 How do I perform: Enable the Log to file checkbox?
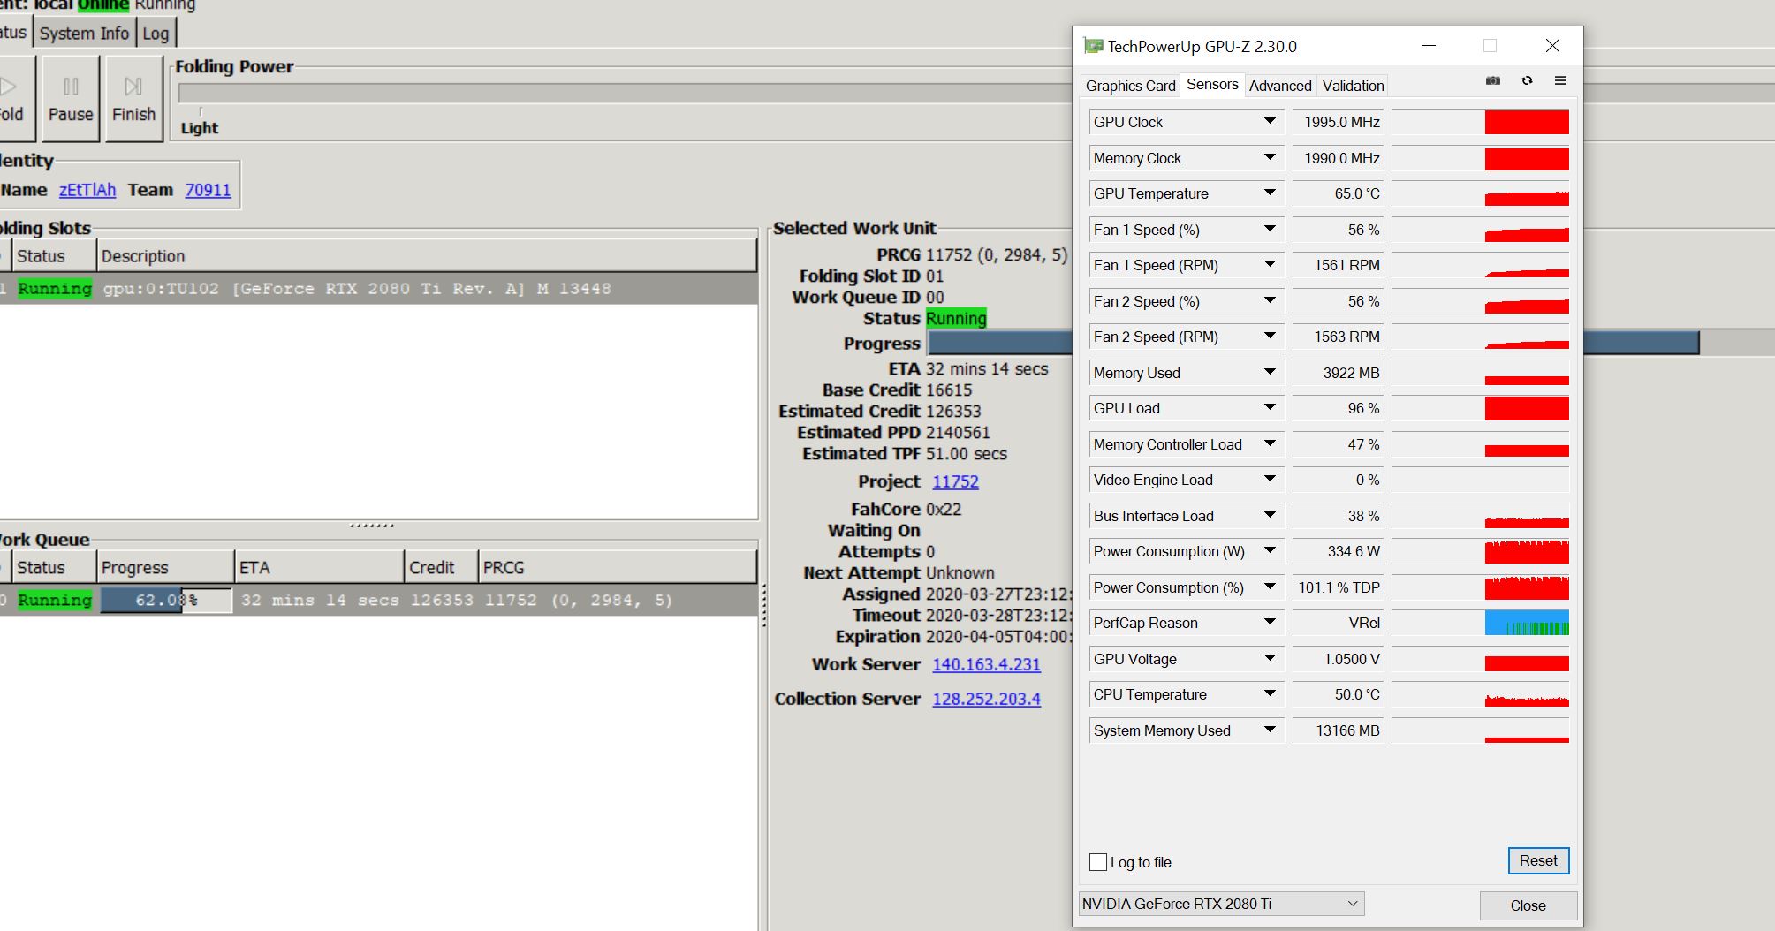[1098, 862]
